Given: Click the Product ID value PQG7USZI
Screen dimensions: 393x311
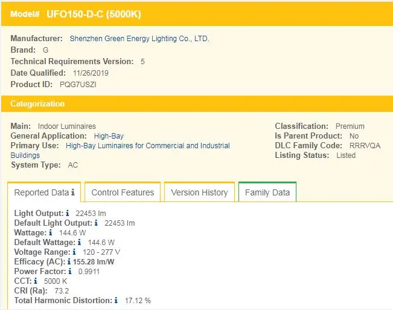Looking at the screenshot, I should click(78, 85).
